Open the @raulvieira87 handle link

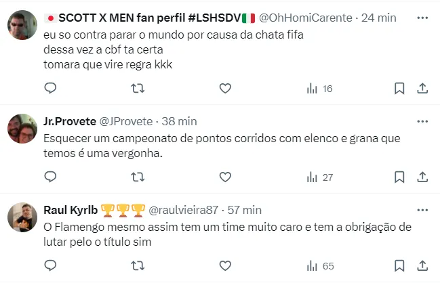click(x=183, y=211)
